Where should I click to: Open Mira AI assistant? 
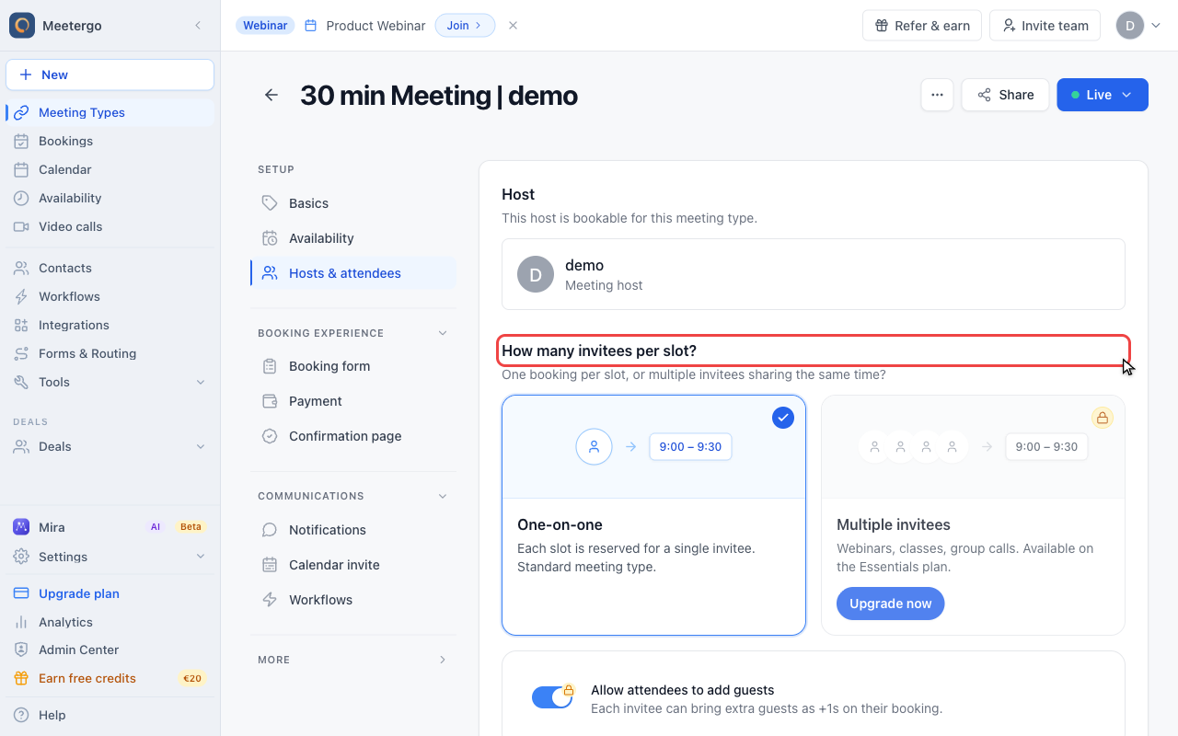click(x=110, y=527)
